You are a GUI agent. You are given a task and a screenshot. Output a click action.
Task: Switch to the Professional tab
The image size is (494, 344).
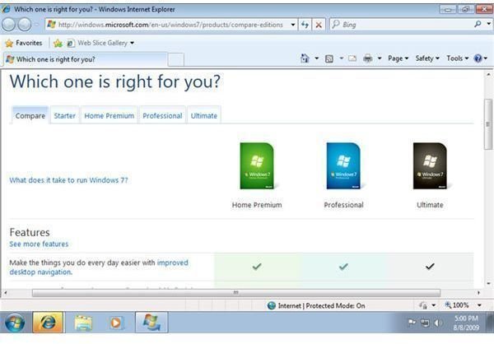point(162,115)
